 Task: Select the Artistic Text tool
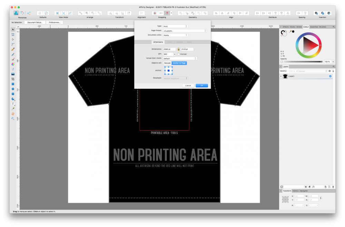[13, 104]
